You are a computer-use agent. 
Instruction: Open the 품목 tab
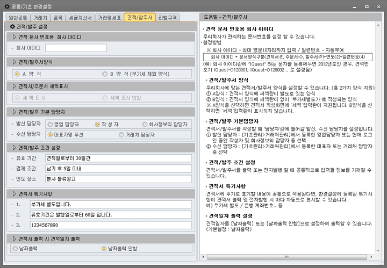click(58, 18)
